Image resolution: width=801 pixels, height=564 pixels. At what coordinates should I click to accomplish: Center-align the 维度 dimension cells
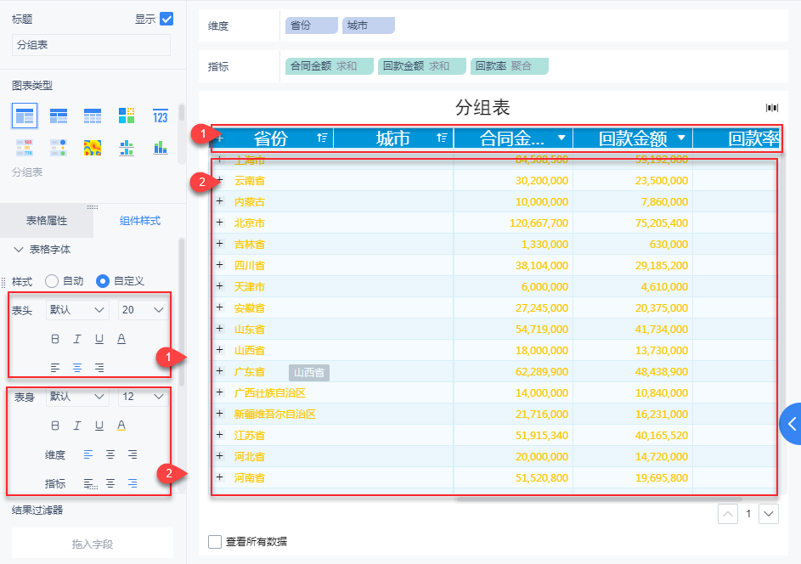[110, 454]
